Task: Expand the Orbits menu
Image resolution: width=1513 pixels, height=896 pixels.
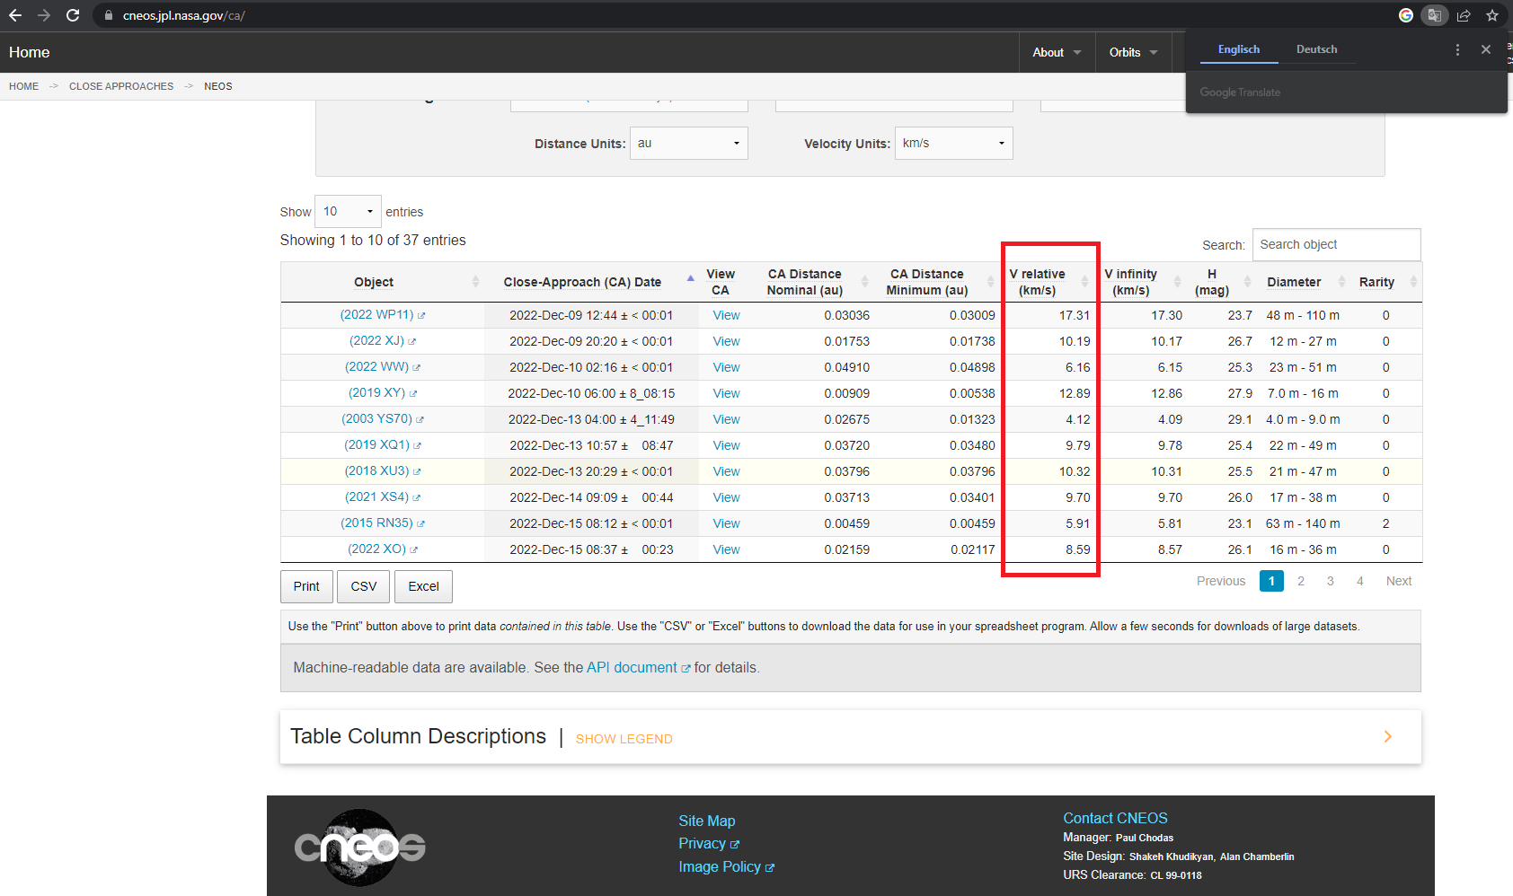Action: (x=1134, y=53)
